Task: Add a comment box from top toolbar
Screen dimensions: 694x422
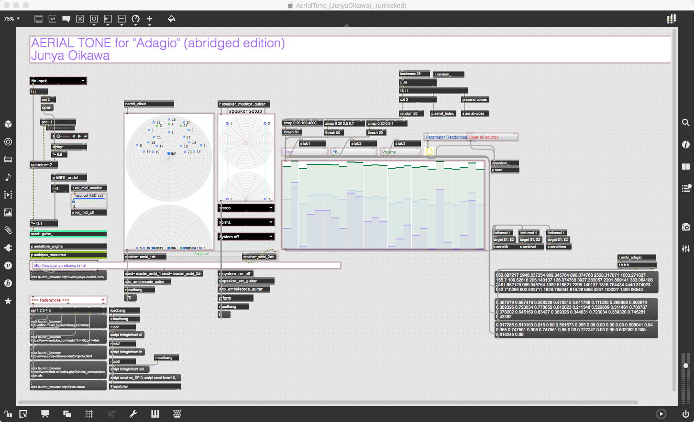Action: (x=66, y=19)
